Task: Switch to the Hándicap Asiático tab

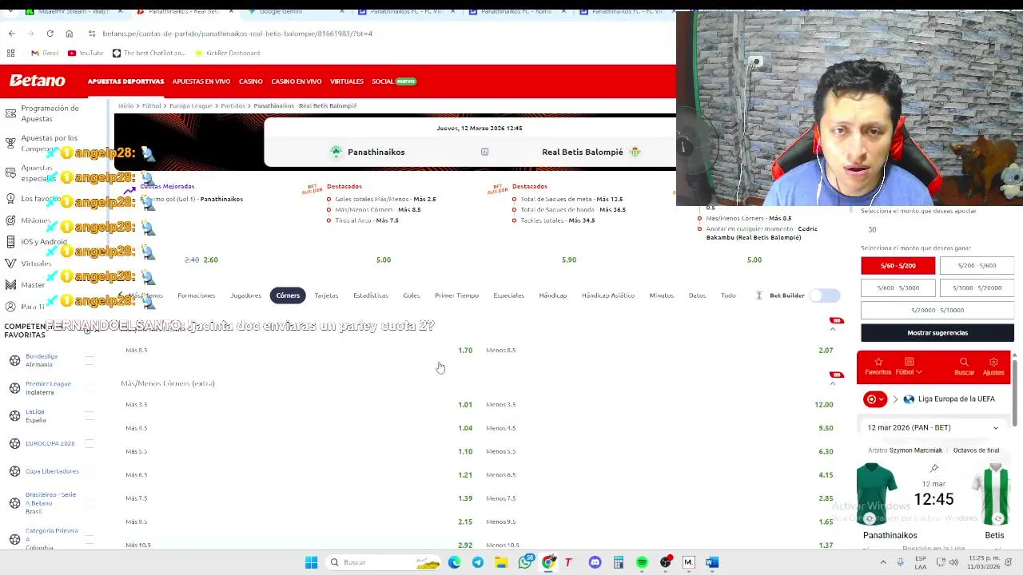Action: pos(607,295)
